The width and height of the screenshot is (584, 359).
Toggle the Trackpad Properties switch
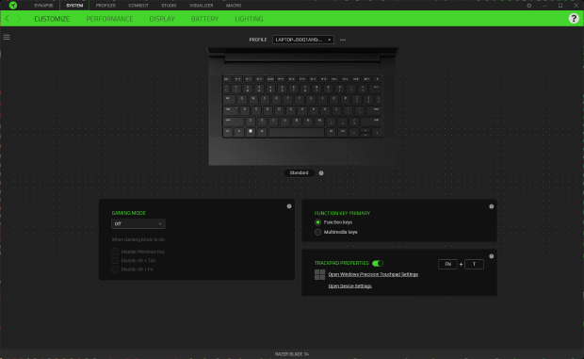click(378, 263)
